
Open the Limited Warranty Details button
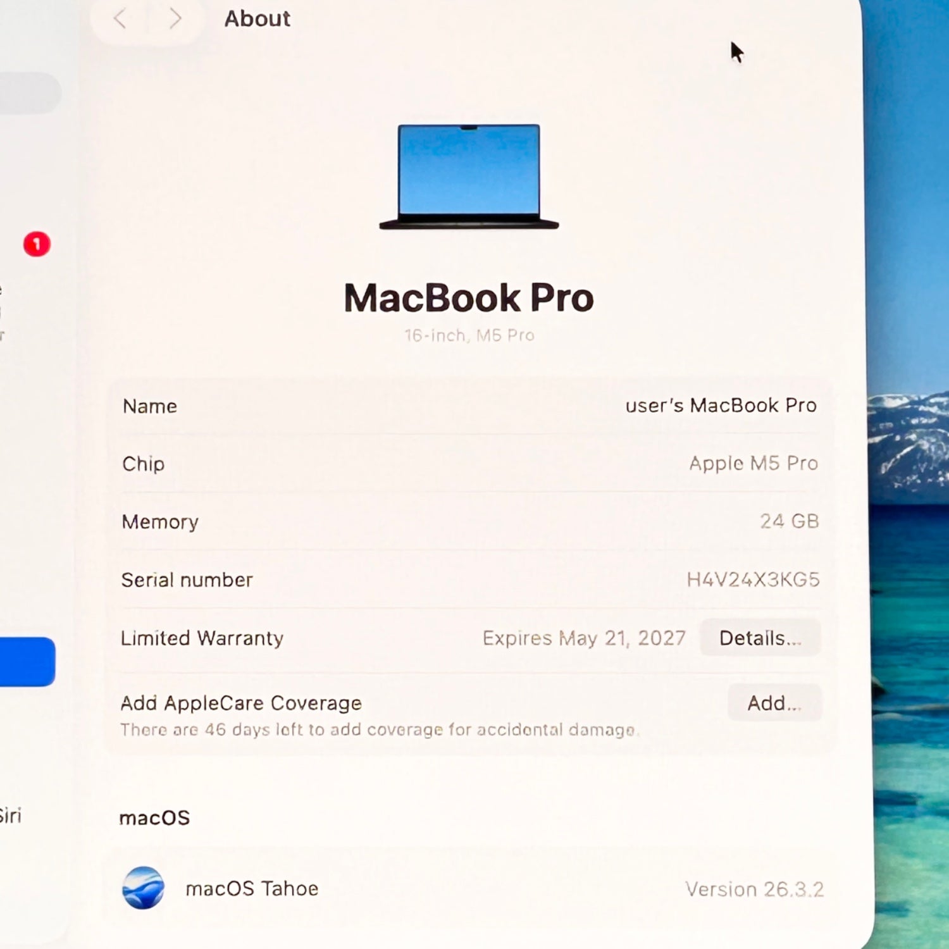[760, 638]
